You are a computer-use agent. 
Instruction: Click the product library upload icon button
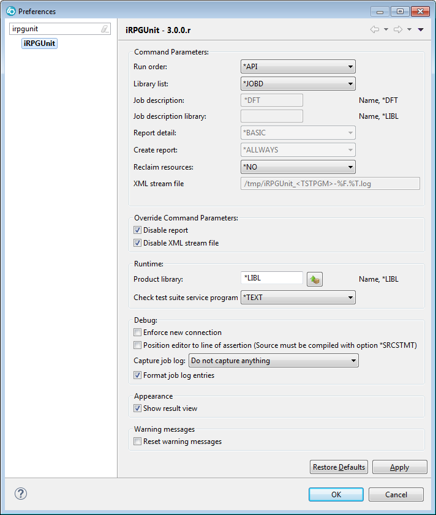(x=314, y=279)
